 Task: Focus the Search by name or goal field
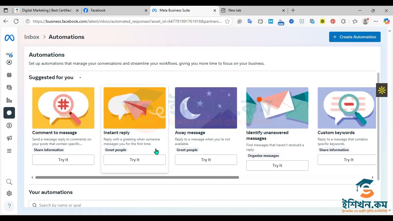(x=202, y=204)
